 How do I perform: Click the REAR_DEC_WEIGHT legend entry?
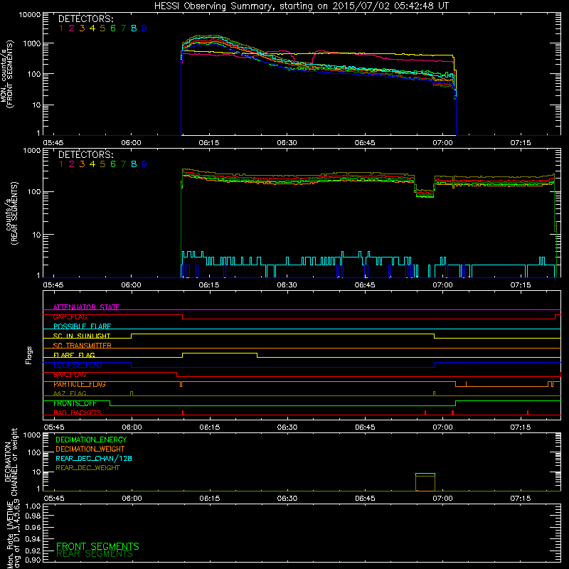[x=87, y=468]
